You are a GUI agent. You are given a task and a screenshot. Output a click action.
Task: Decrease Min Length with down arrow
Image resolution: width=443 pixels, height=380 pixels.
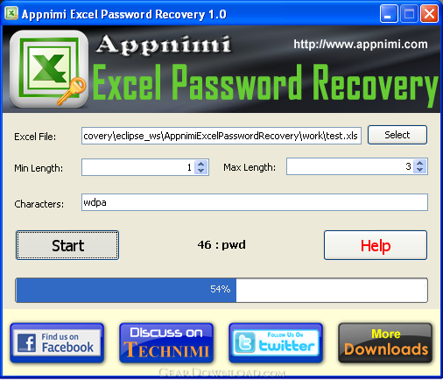(x=201, y=171)
